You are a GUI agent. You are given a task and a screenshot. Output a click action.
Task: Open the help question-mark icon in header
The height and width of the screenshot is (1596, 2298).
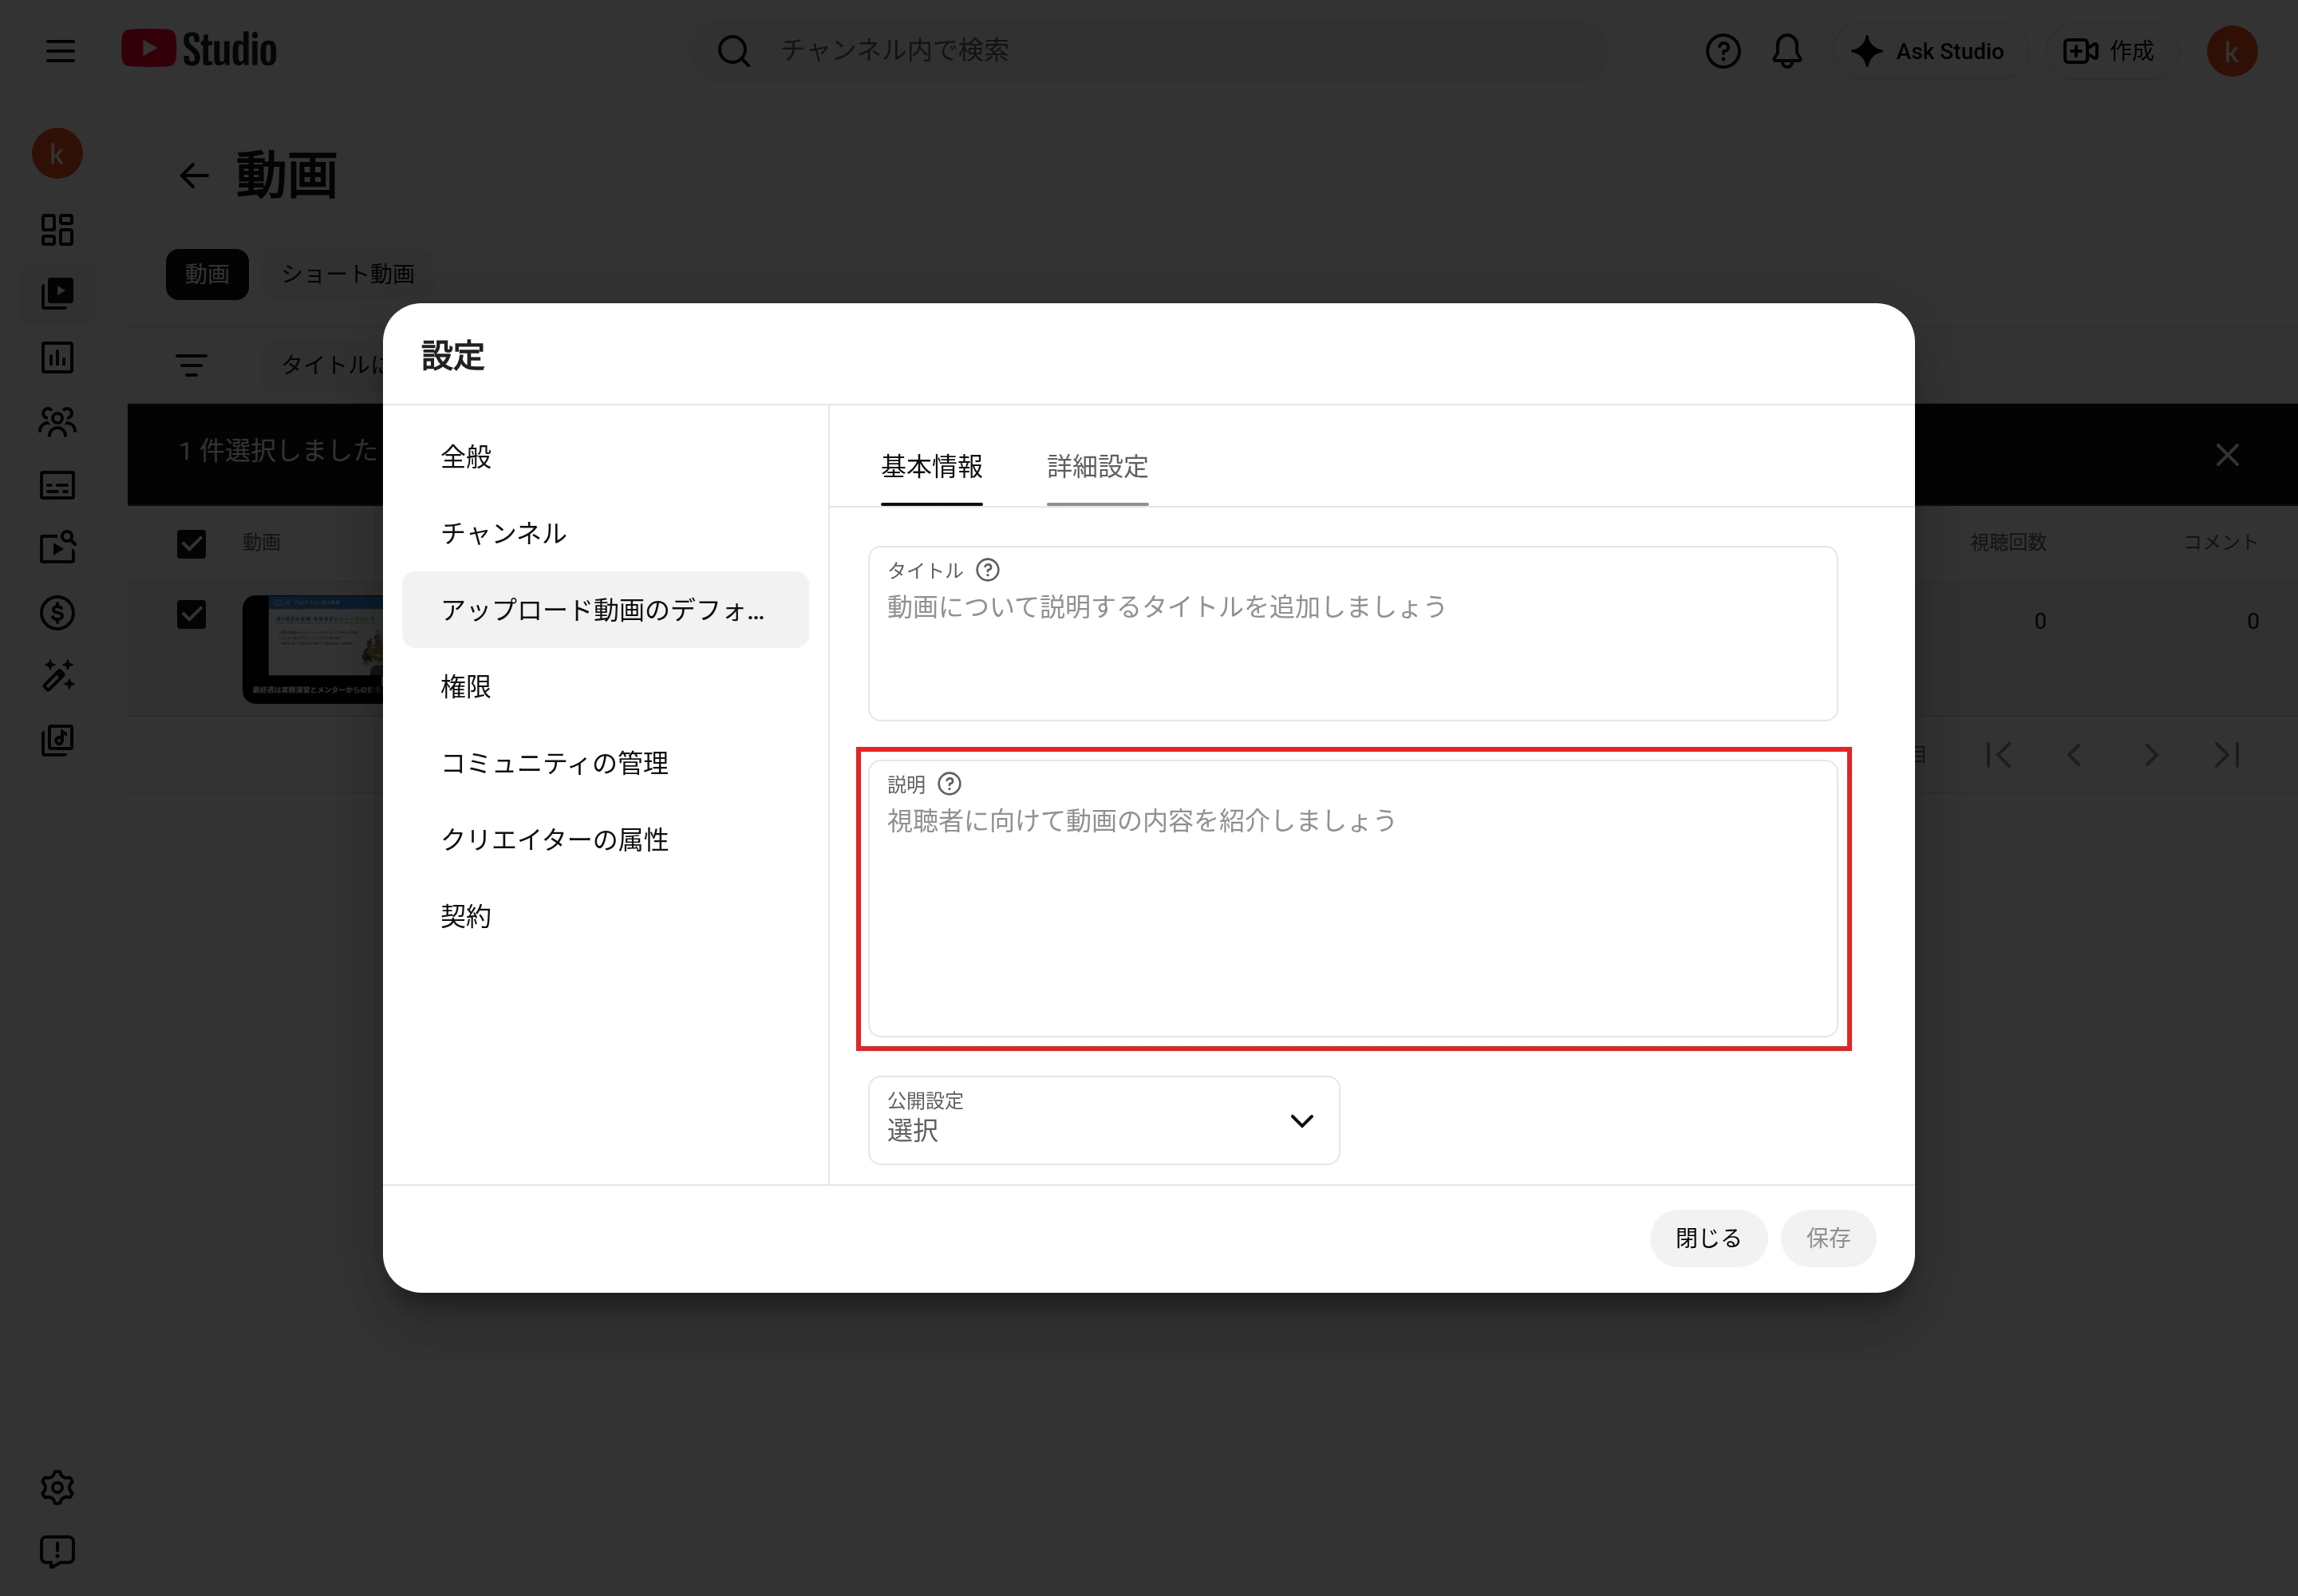1723,51
